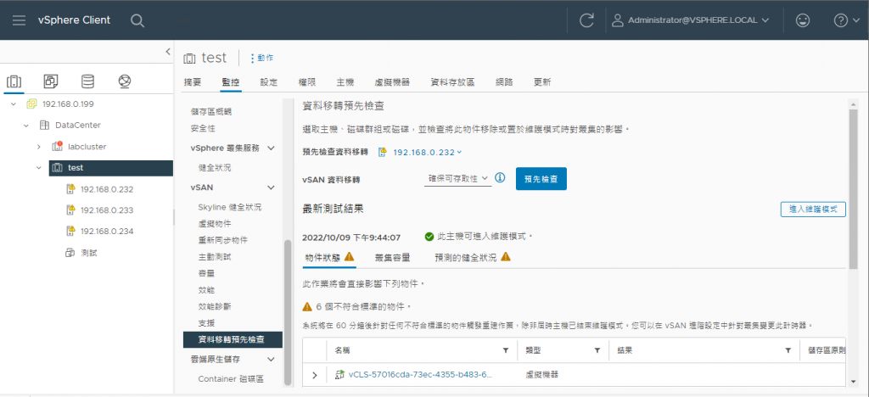This screenshot has height=397, width=869.
Task: Open Container 磁碟區
Action: click(x=231, y=379)
